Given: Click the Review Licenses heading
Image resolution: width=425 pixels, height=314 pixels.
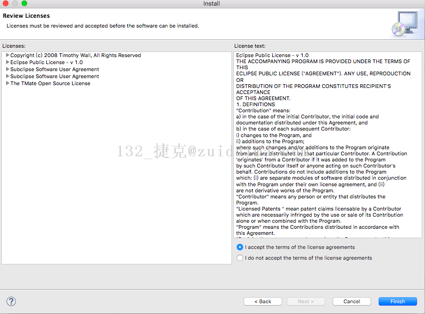Looking at the screenshot, I should pos(26,16).
